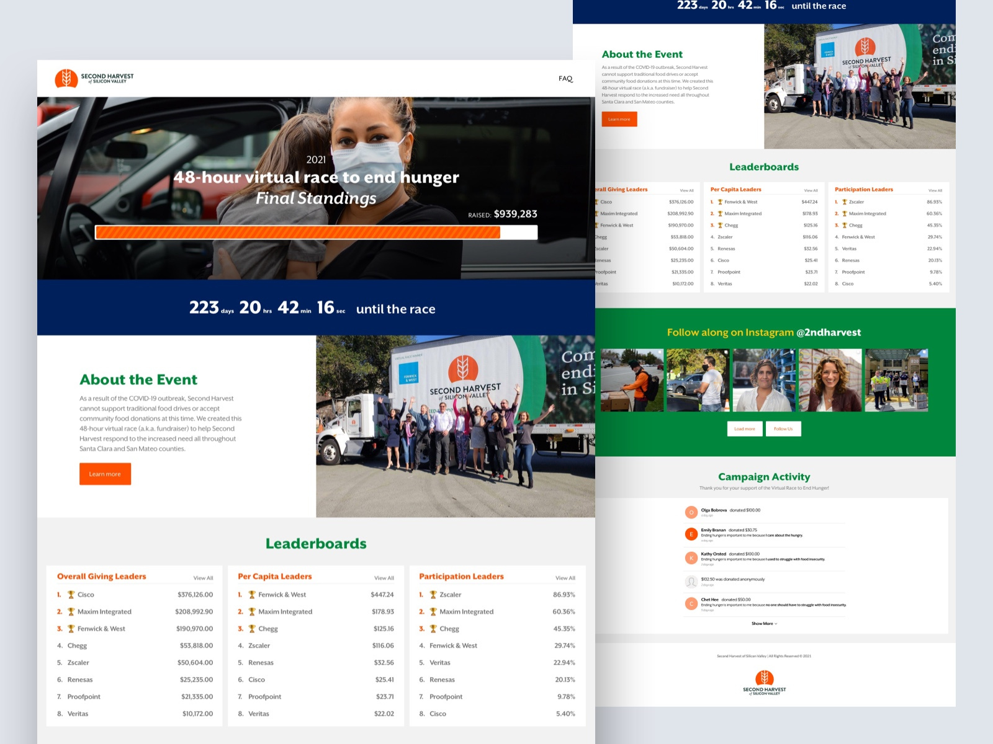The image size is (993, 744).
Task: Click Emily Branan's avatar in Campaign Activity
Action: pyautogui.click(x=691, y=534)
